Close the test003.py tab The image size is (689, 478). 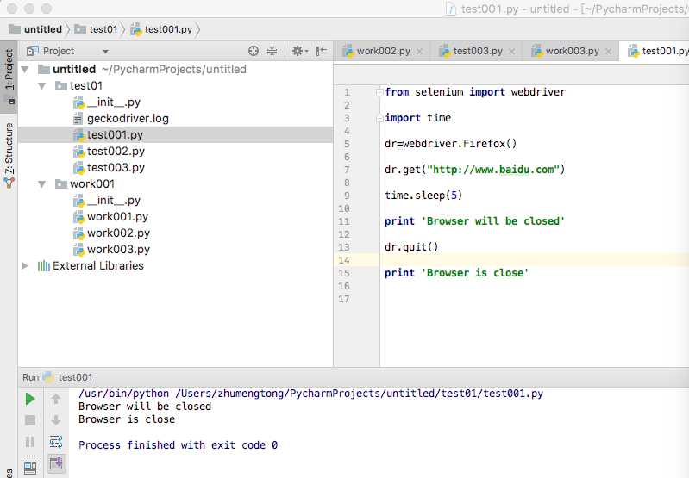511,52
